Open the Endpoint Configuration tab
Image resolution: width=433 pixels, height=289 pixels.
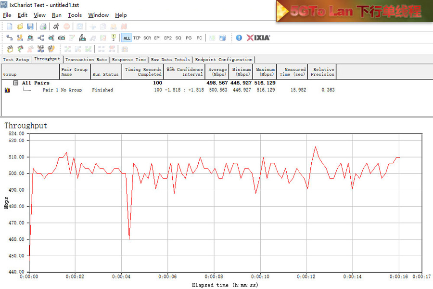[x=224, y=60]
